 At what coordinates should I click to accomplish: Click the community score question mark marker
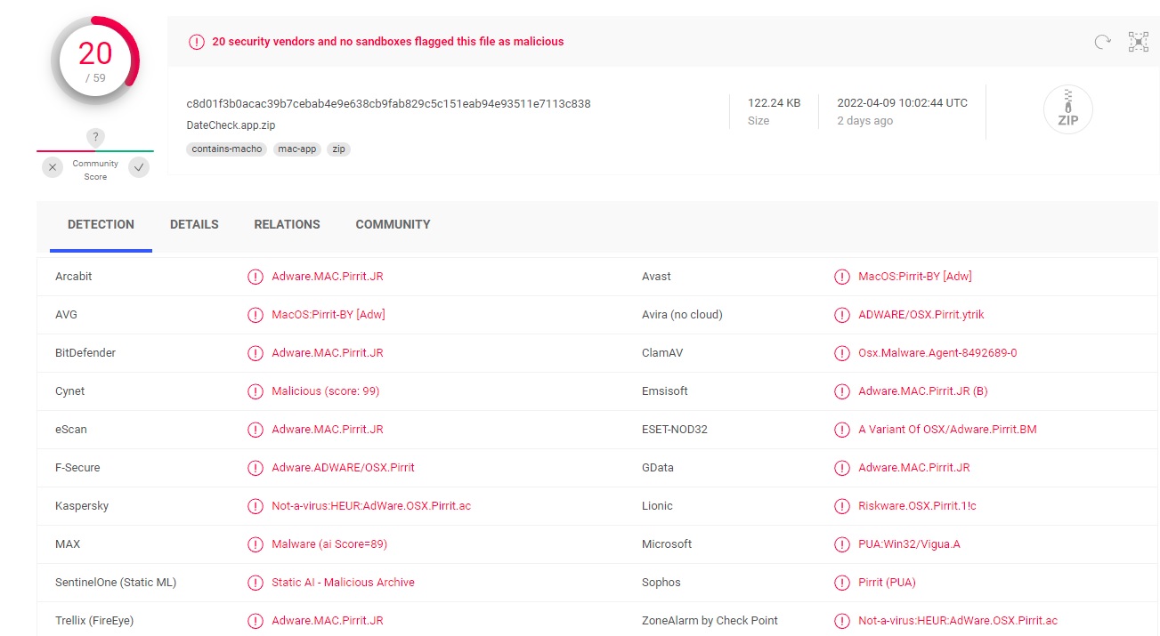(x=95, y=137)
